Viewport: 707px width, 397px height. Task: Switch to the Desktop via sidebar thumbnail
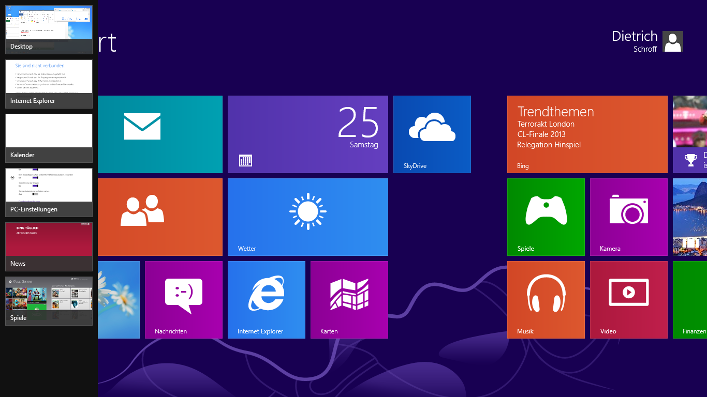pyautogui.click(x=48, y=26)
